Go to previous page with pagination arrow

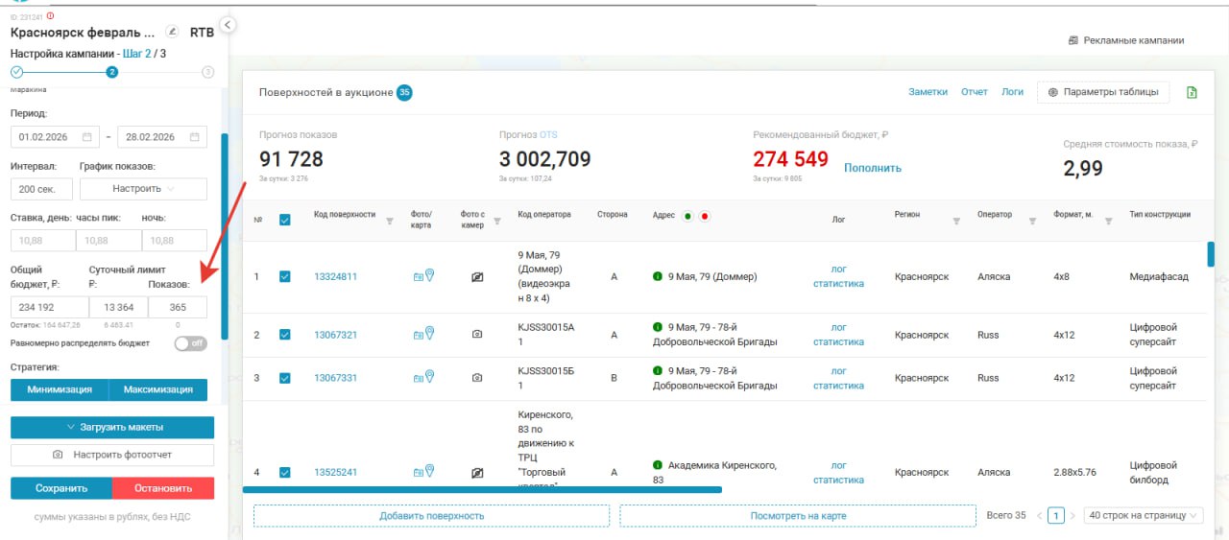[x=1039, y=516]
